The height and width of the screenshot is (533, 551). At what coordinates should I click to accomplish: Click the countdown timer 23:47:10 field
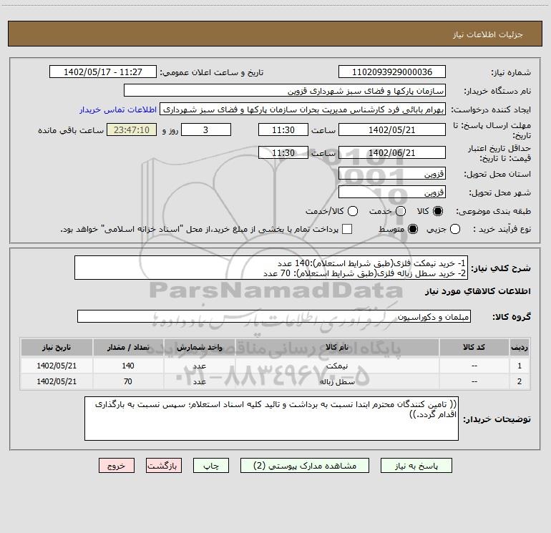[x=132, y=129]
